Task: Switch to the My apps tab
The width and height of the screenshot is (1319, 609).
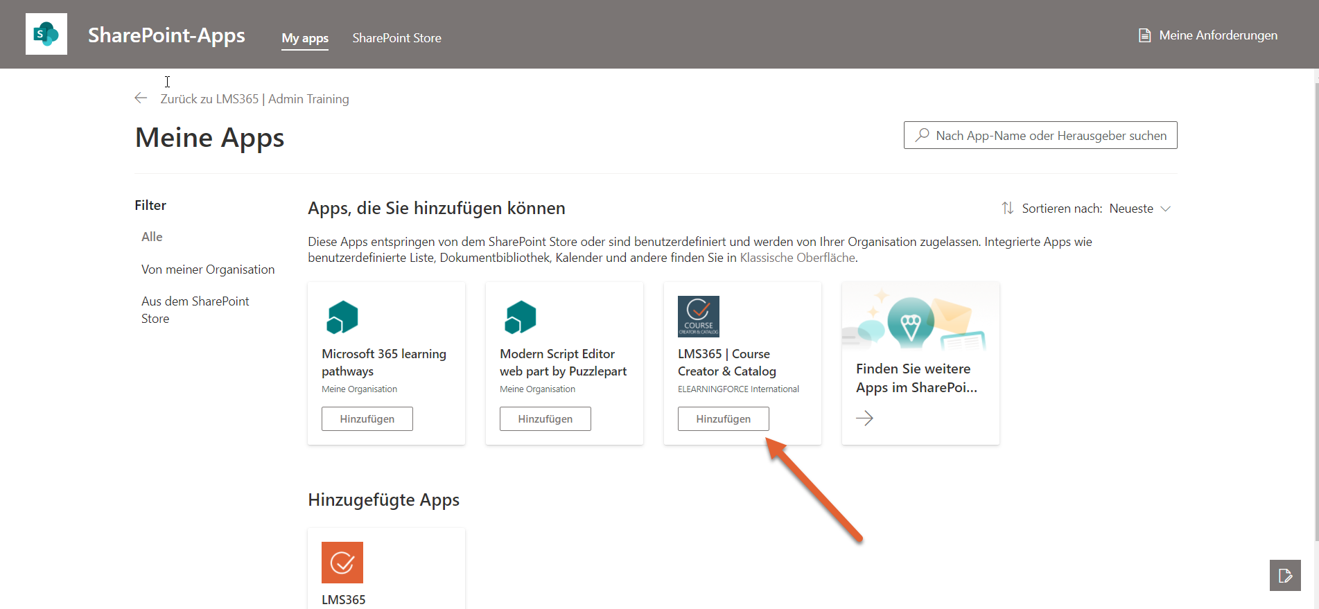Action: [305, 38]
